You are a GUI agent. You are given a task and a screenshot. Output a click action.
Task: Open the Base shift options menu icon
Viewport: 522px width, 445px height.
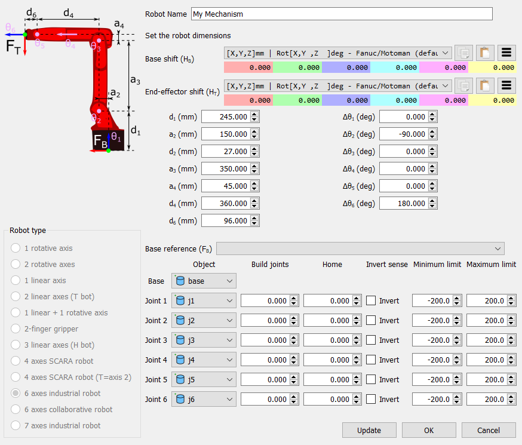(x=506, y=53)
